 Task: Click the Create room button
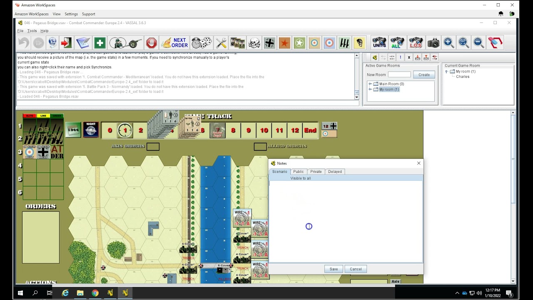[424, 75]
